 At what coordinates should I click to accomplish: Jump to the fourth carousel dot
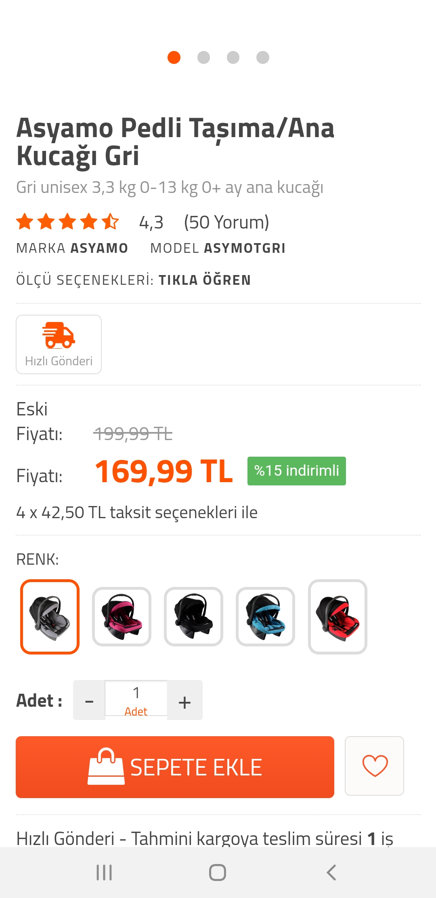(263, 57)
